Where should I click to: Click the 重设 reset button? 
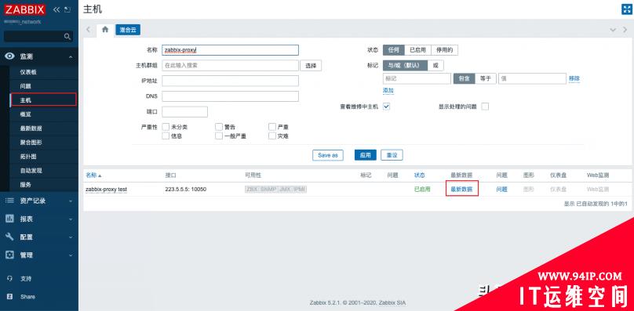(x=392, y=155)
